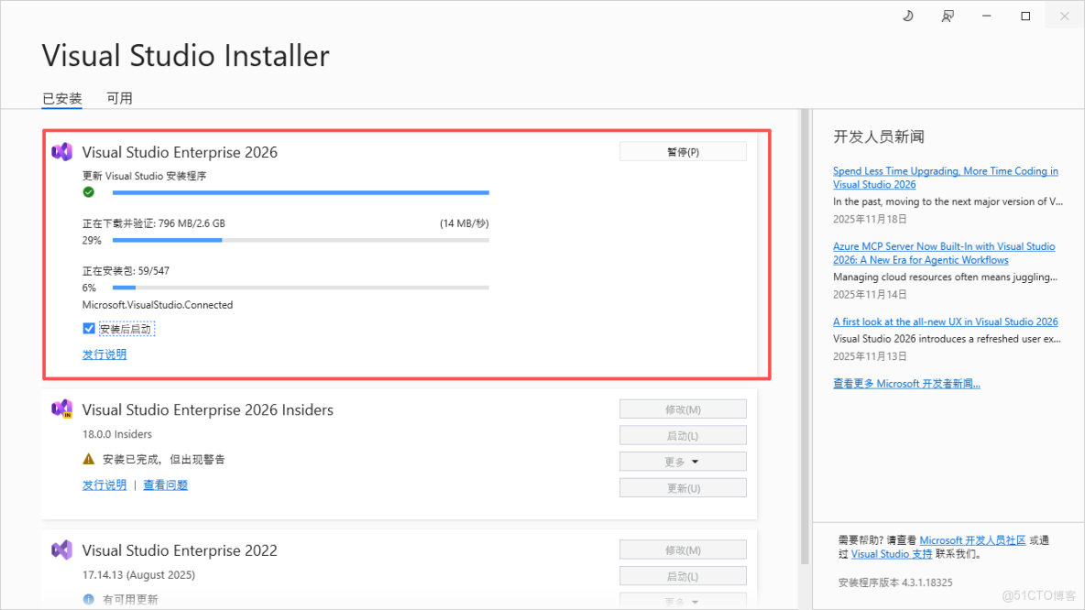The height and width of the screenshot is (610, 1085).
Task: Click 更新(U) for Enterprise 2026 Insiders
Action: (683, 487)
